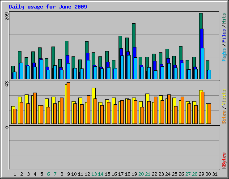Click the 'Sites' legend label

click(224, 117)
